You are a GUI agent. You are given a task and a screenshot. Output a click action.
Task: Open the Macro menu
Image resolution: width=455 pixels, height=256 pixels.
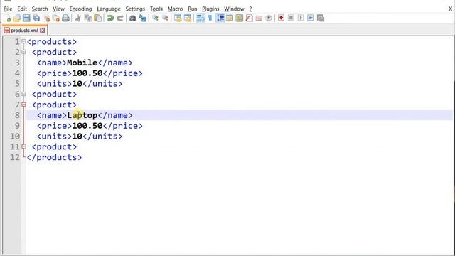click(x=176, y=9)
